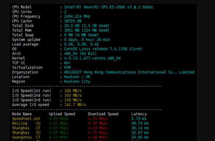Click Guangzhou CT latency 24.66 ms
The height and width of the screenshot is (141, 215).
(140, 137)
